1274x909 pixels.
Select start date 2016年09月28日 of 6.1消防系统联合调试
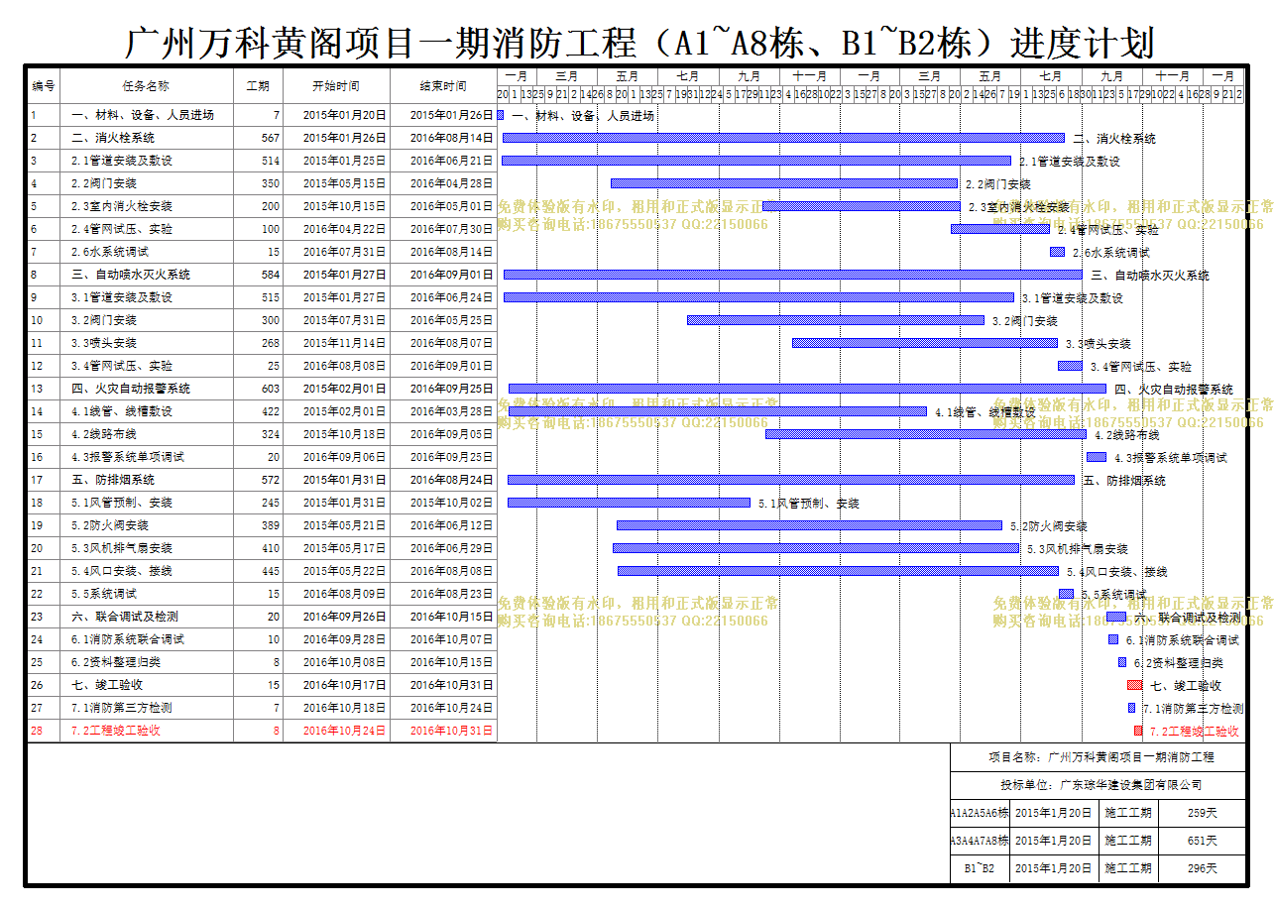pyautogui.click(x=345, y=639)
